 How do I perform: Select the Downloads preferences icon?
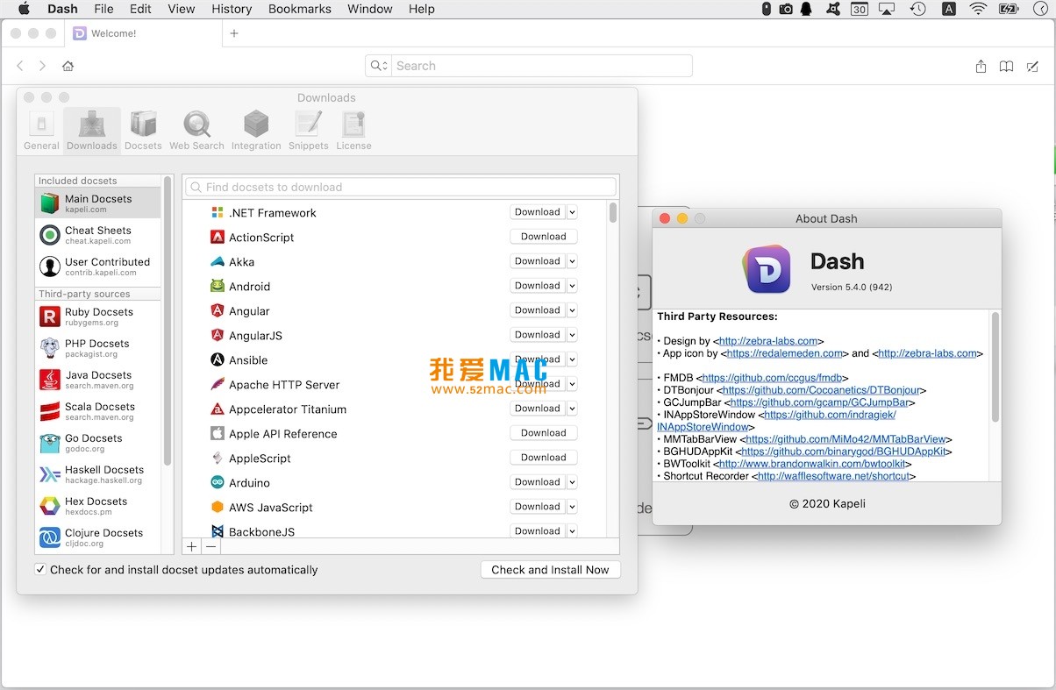92,130
